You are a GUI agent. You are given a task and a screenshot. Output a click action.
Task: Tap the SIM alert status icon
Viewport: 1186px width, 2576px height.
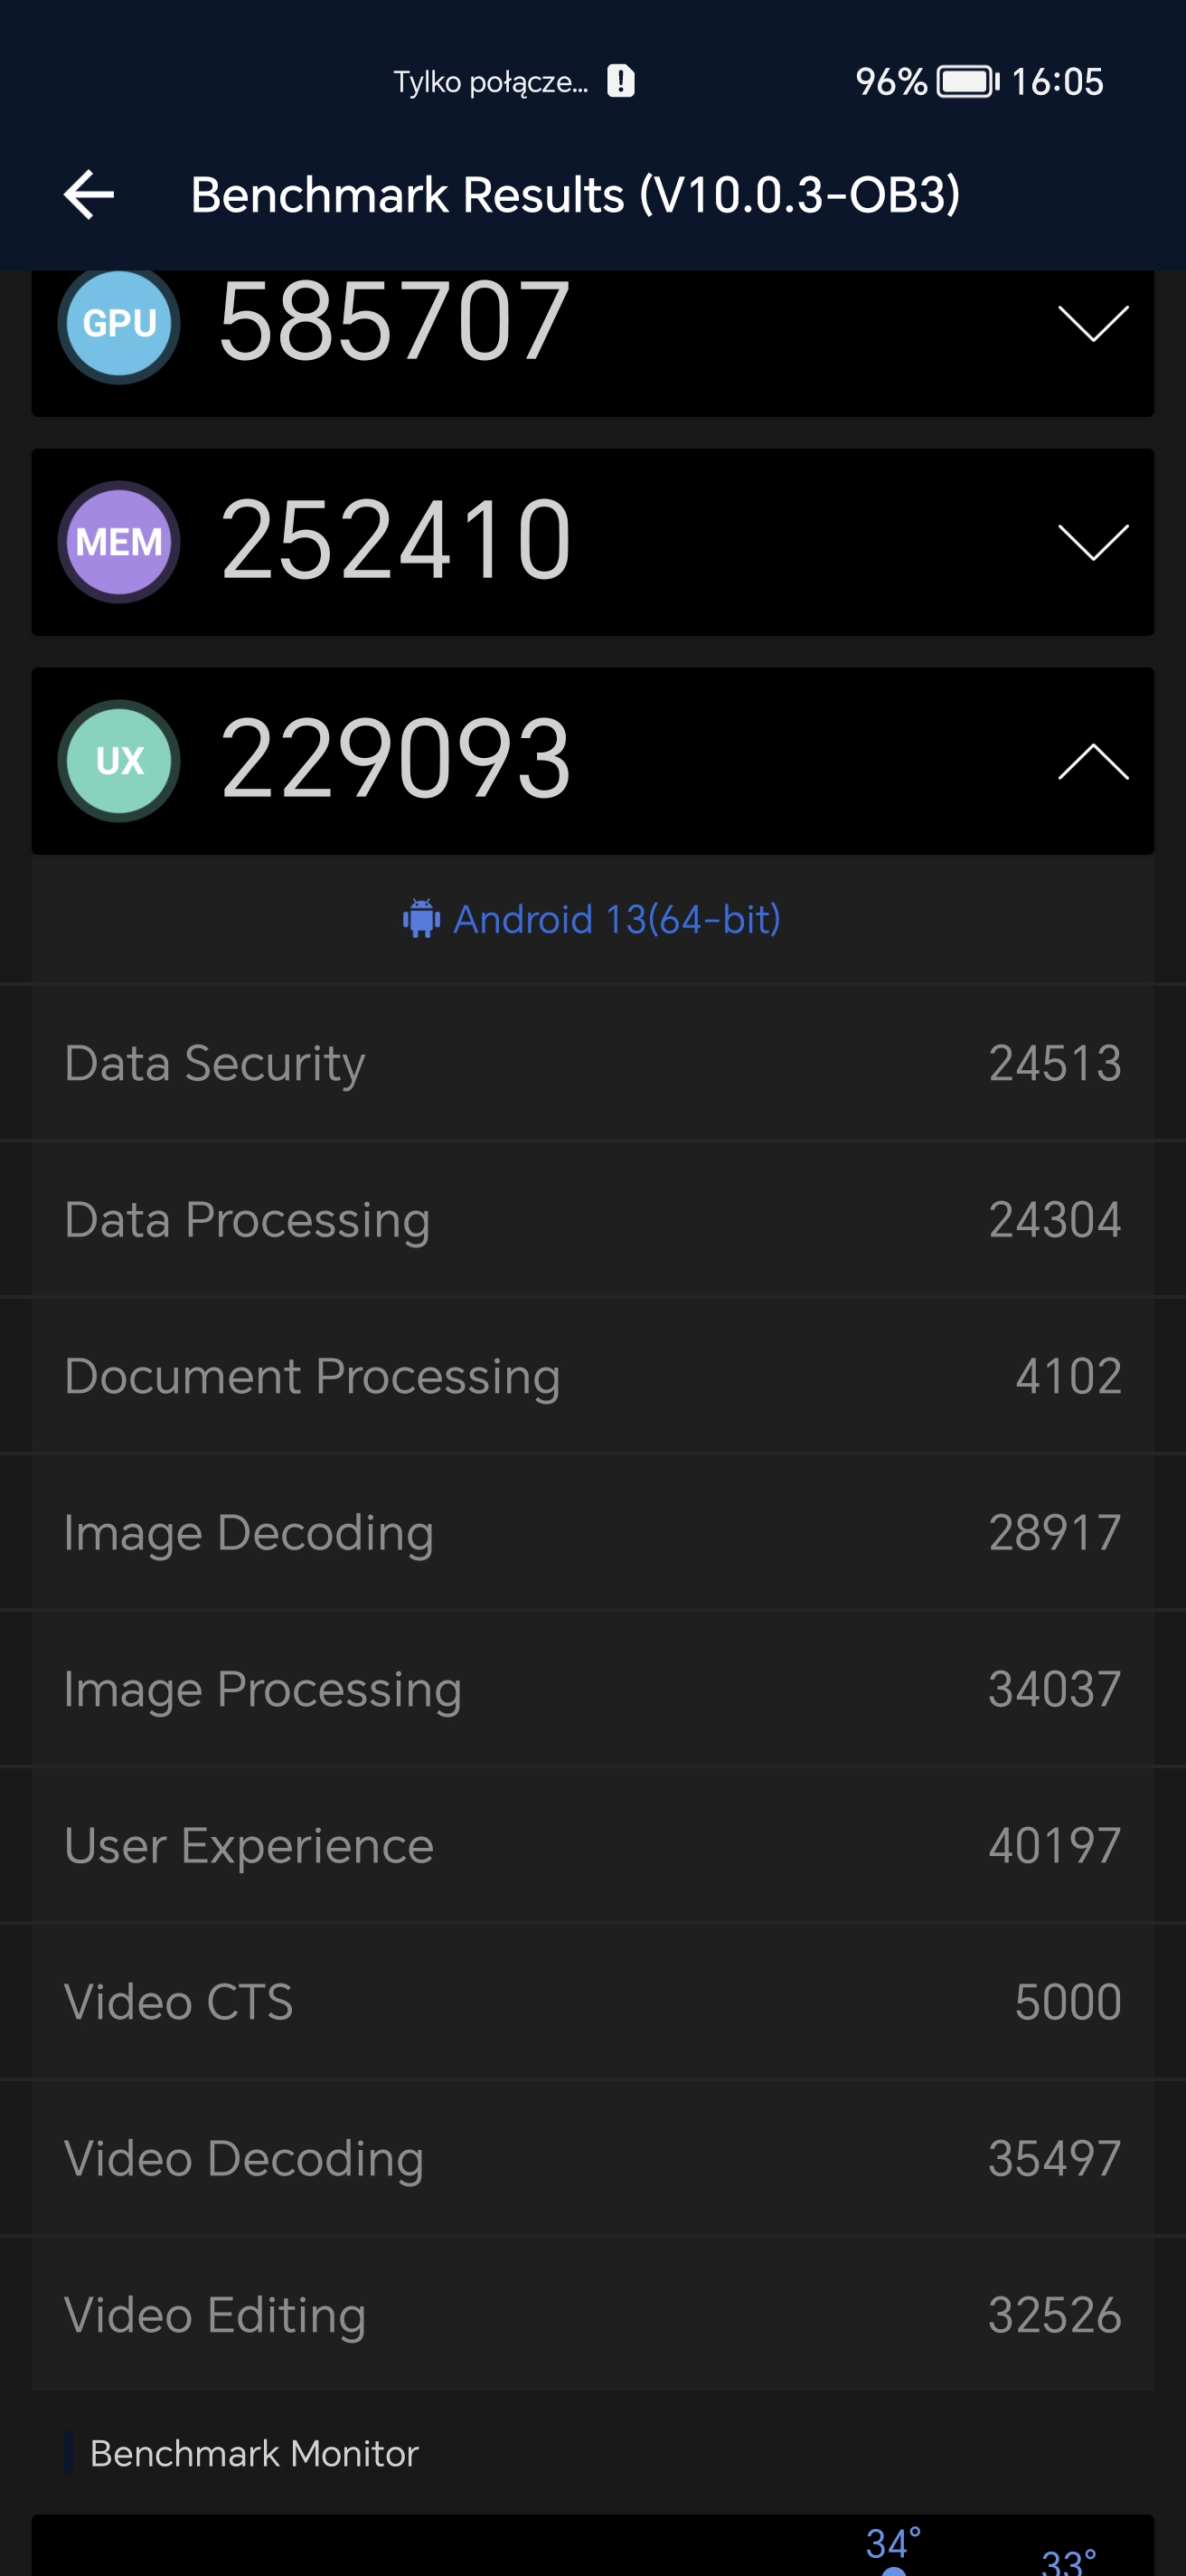point(622,81)
